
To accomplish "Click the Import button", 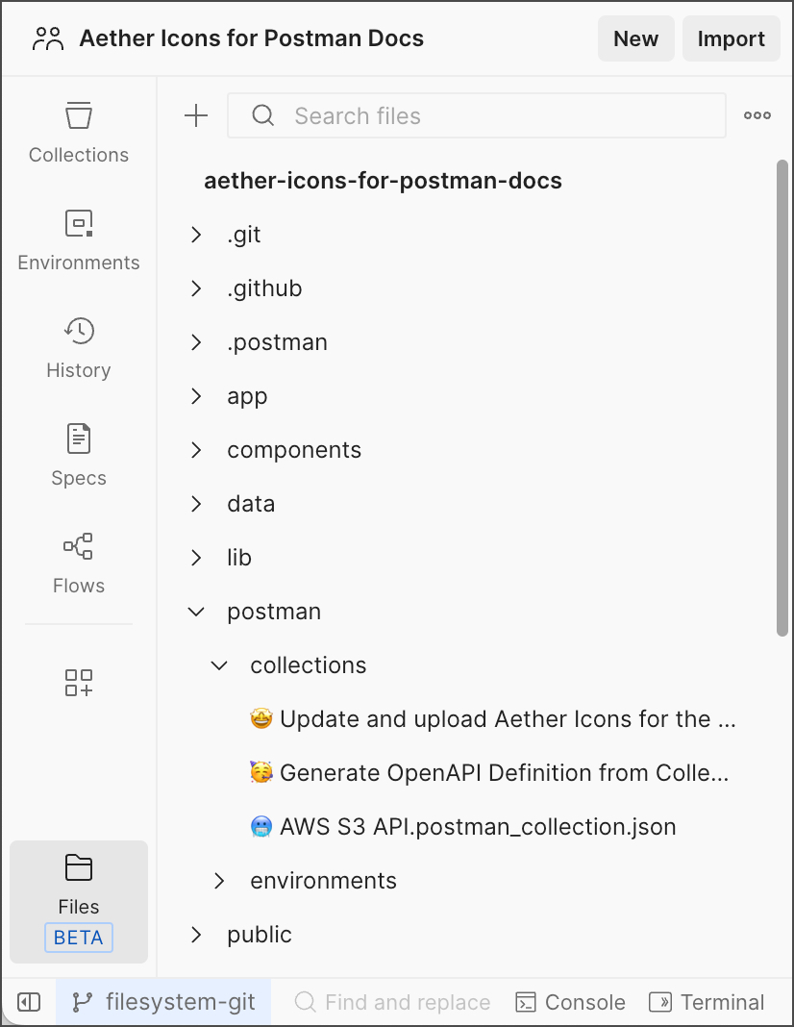I will [731, 38].
